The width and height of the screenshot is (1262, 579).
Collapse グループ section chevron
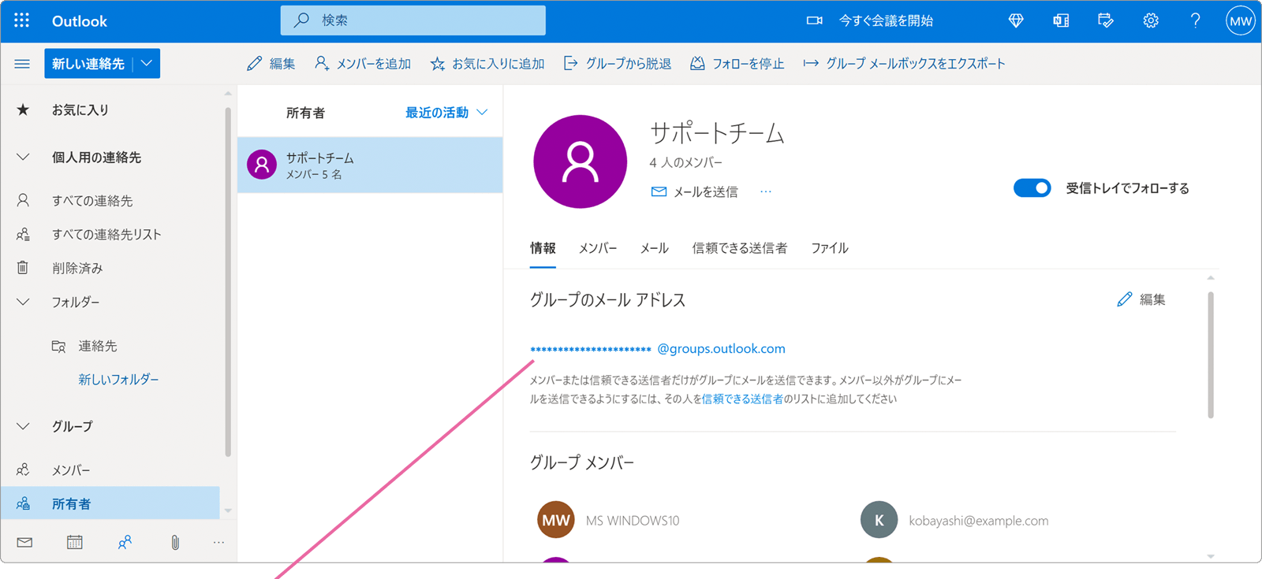(23, 427)
